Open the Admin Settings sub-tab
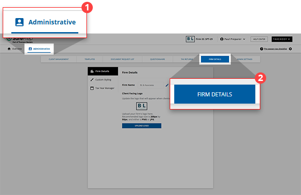 coord(244,59)
